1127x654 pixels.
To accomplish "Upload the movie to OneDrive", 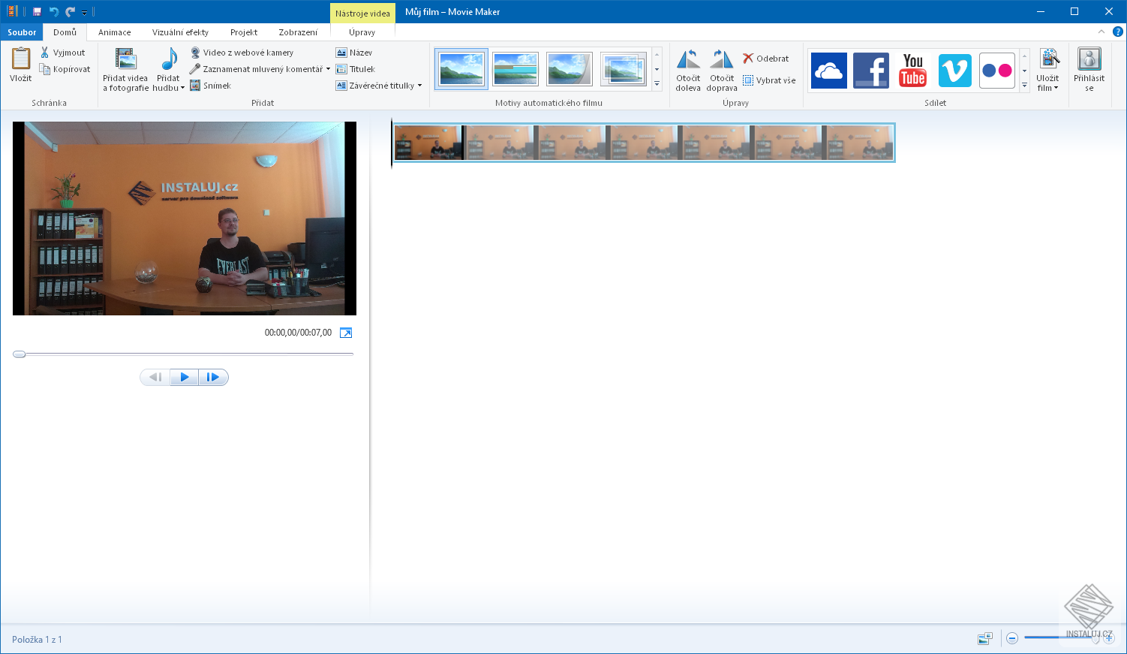I will pyautogui.click(x=828, y=71).
